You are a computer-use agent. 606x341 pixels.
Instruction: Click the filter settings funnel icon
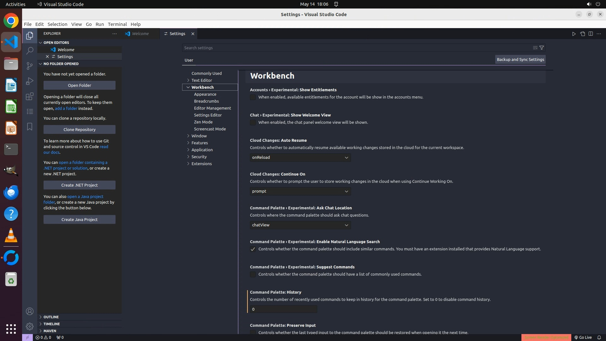point(542,48)
